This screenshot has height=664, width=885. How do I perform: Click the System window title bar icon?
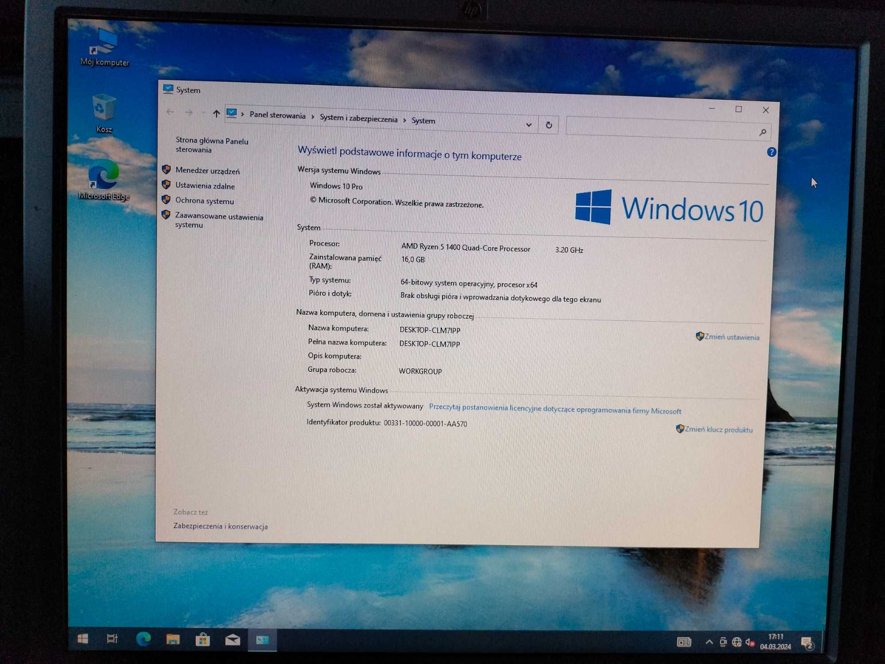pyautogui.click(x=168, y=89)
